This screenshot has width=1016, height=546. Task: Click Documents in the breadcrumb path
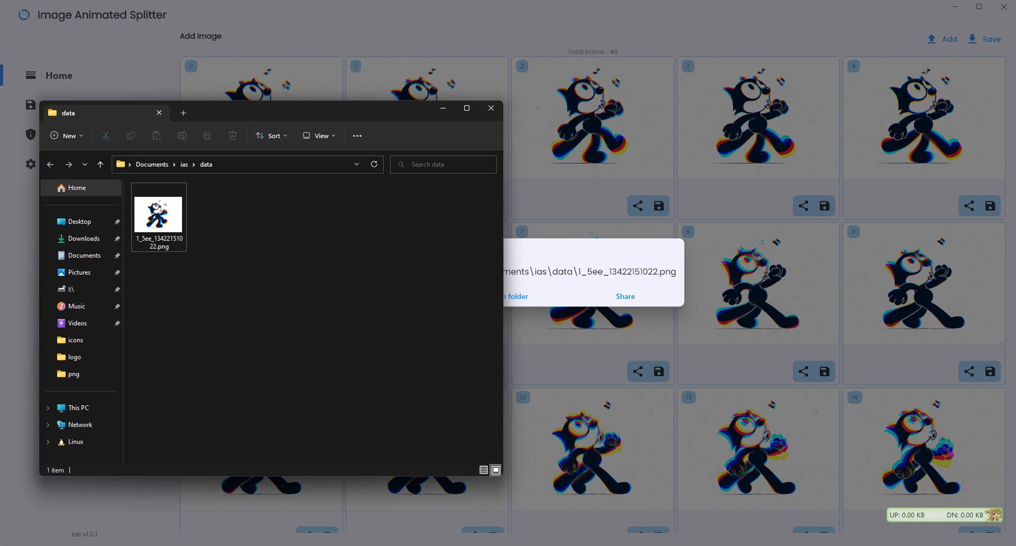pos(152,164)
